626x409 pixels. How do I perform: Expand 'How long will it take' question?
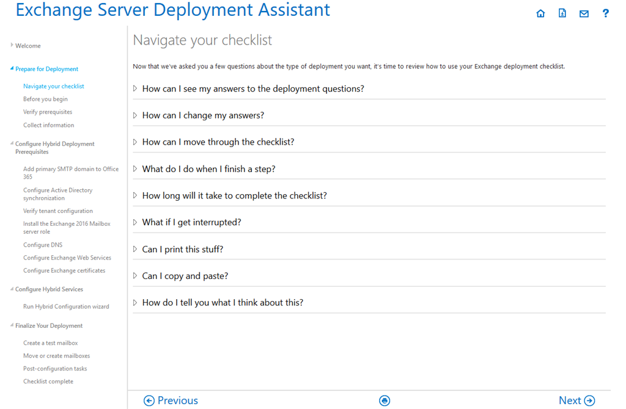click(234, 196)
